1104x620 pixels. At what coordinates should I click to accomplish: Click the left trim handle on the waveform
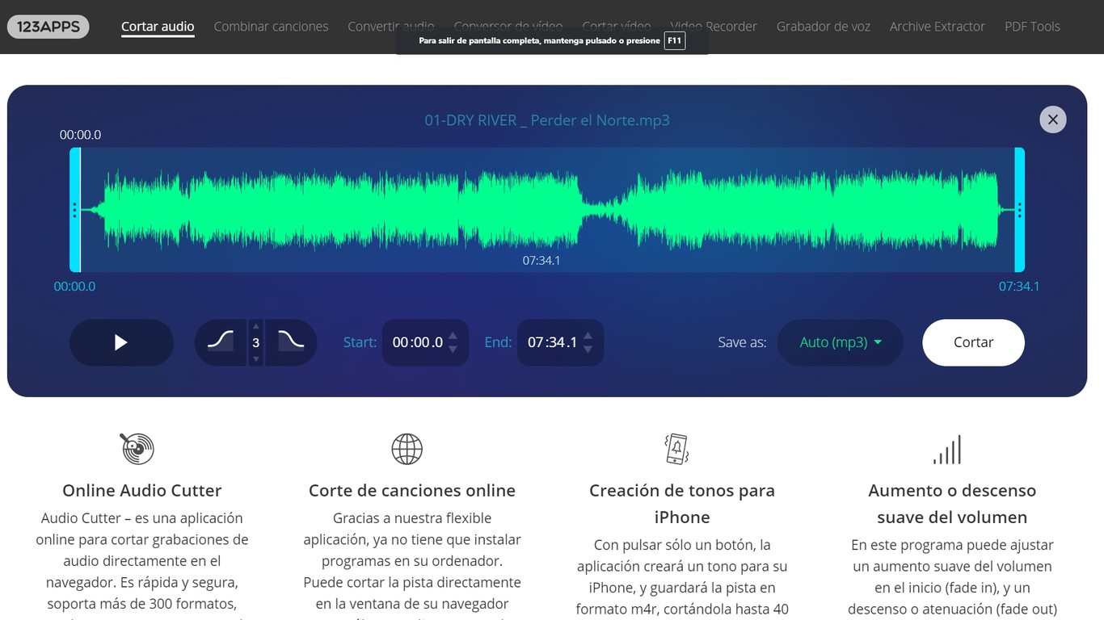74,210
